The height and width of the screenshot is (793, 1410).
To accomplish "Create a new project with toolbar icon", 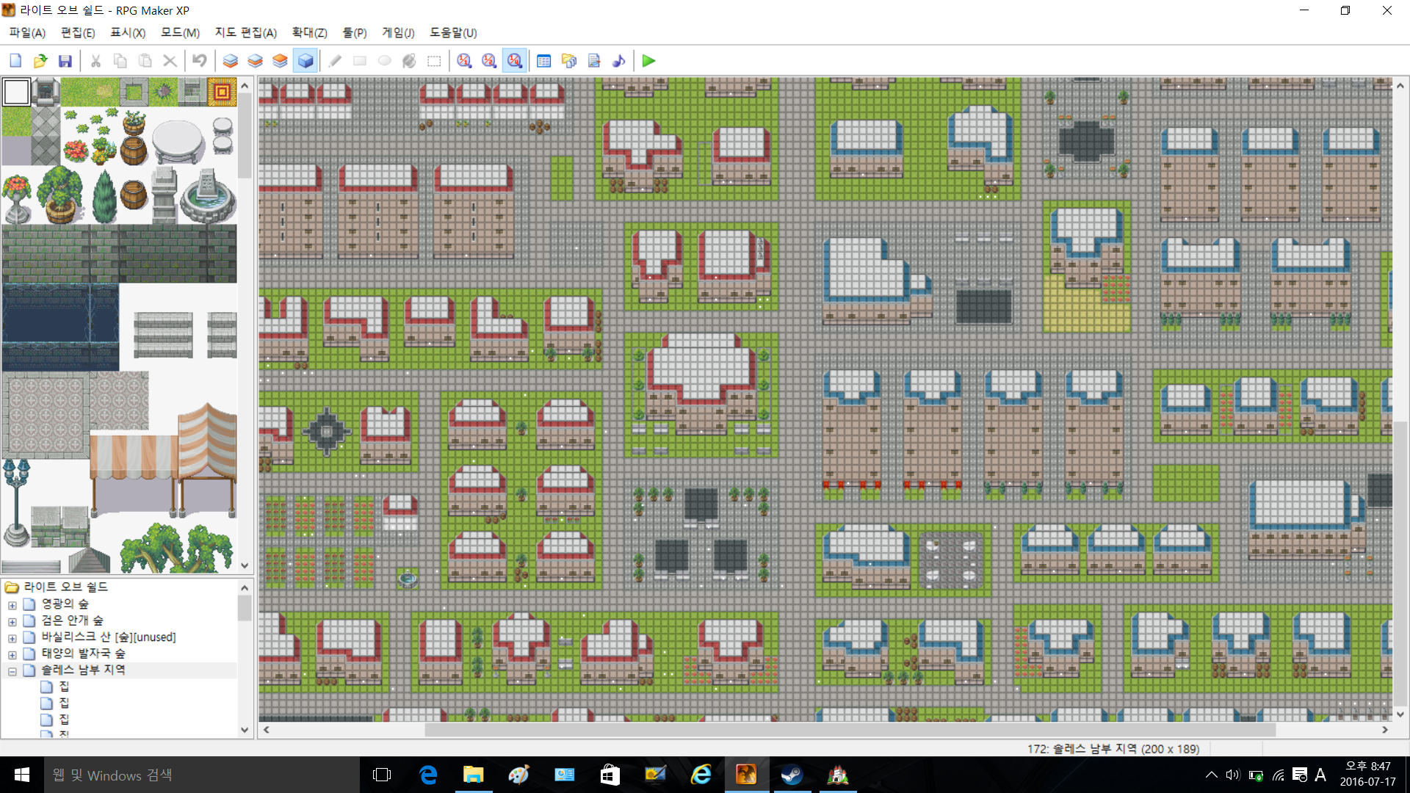I will pyautogui.click(x=15, y=61).
